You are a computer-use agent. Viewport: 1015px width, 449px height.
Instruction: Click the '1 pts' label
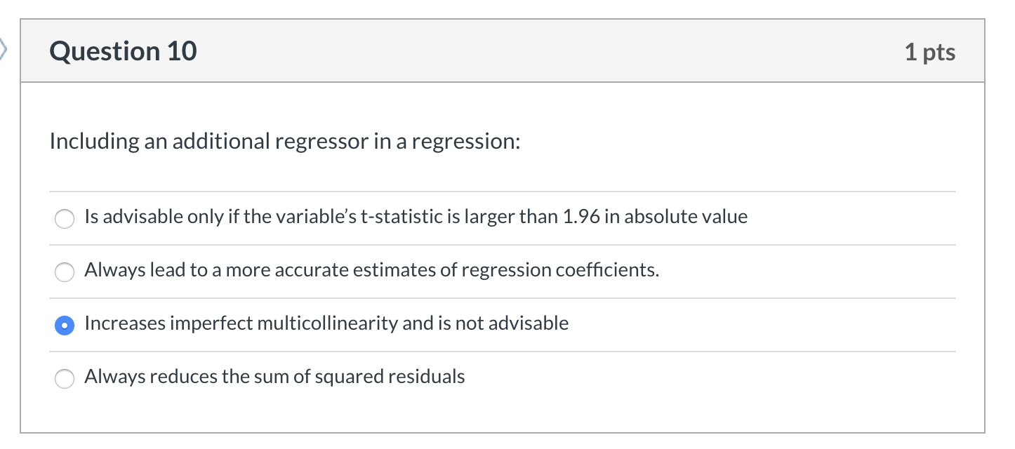(930, 51)
